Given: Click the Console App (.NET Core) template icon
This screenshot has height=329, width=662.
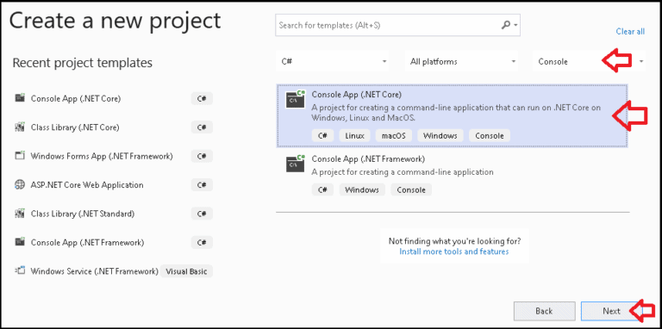Looking at the screenshot, I should [295, 100].
